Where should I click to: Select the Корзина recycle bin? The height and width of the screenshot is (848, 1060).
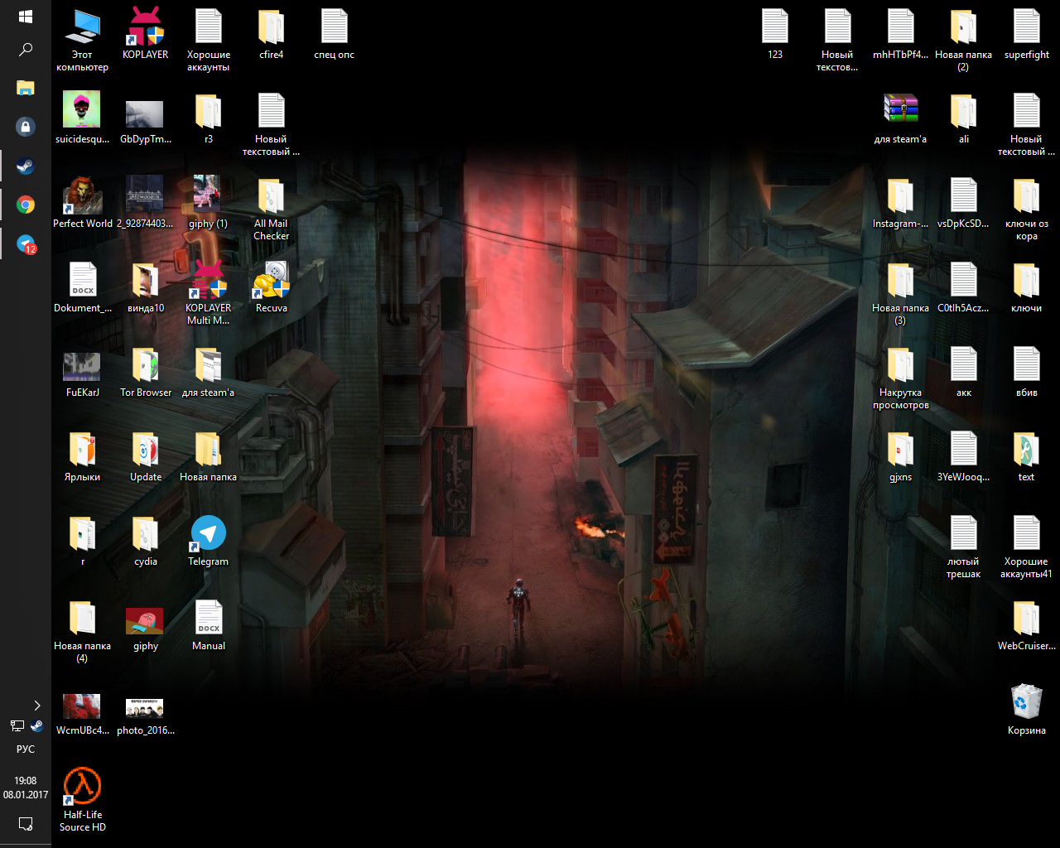[x=1027, y=710]
